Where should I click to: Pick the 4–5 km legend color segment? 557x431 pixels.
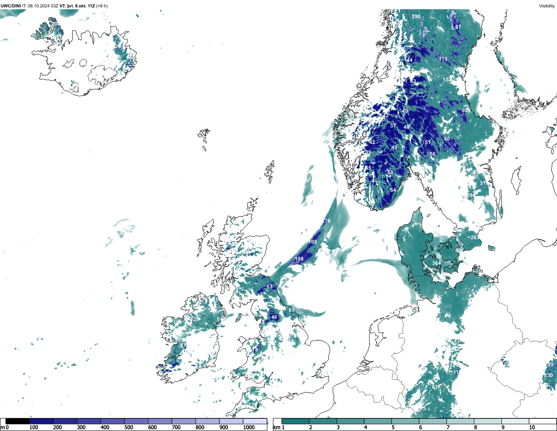[x=378, y=421]
